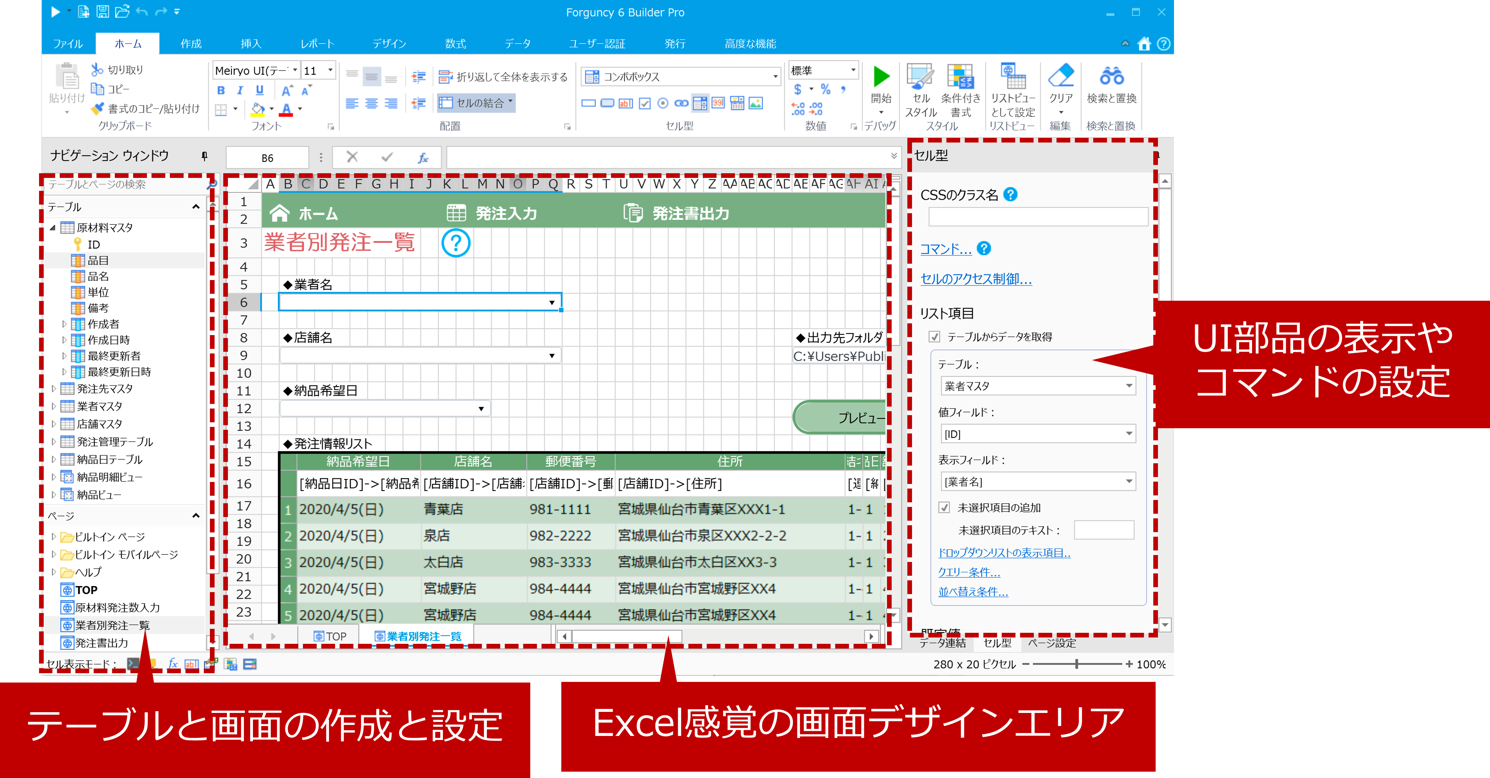The height and width of the screenshot is (778, 1490).
Task: Open the 業者マスタ table dropdown
Action: tap(1129, 386)
